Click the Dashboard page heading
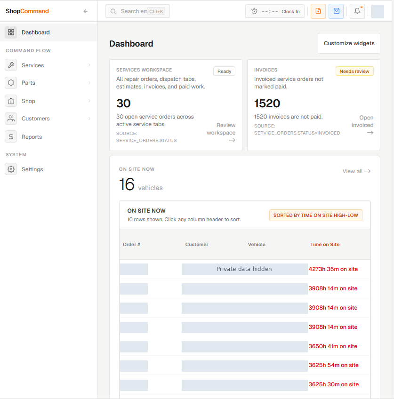Viewport: 394px width, 399px height. (x=131, y=44)
